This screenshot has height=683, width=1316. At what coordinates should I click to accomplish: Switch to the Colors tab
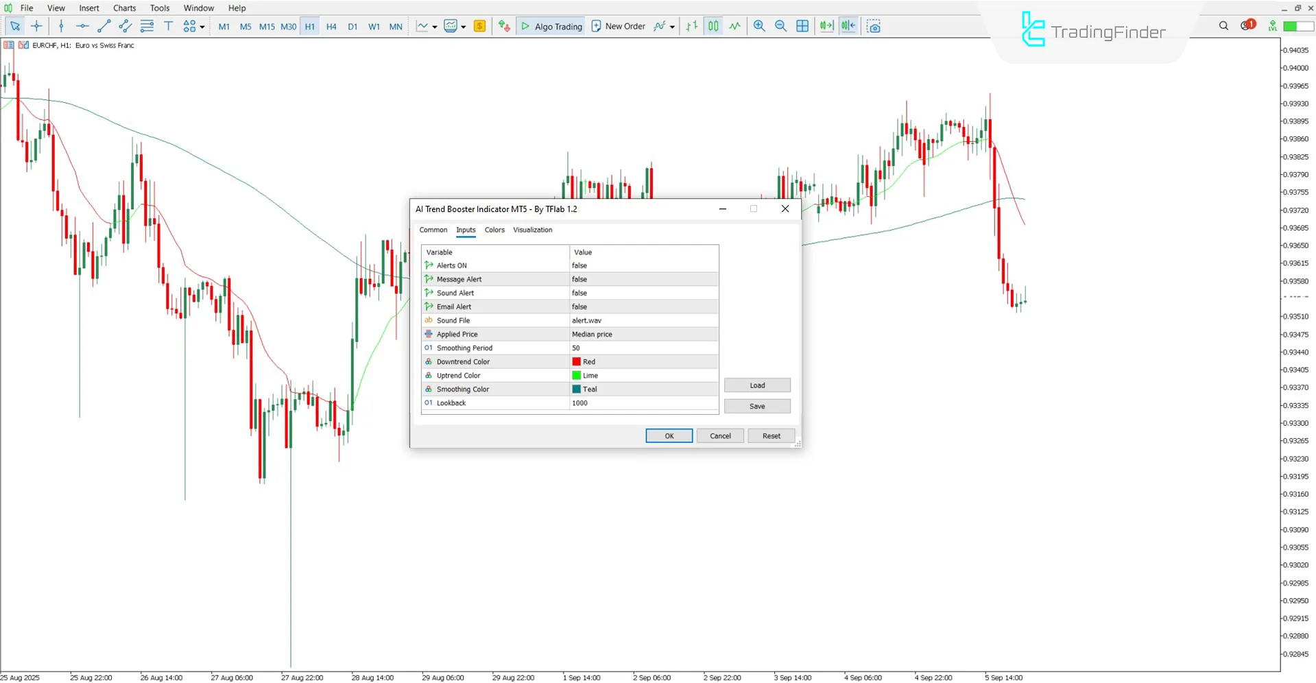(x=494, y=230)
